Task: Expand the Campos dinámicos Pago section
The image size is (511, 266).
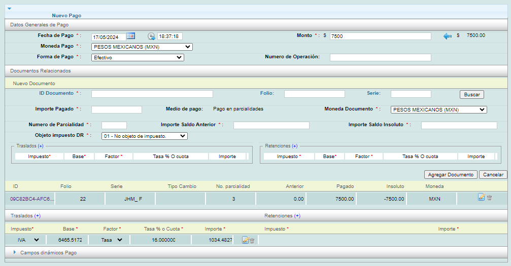Action: pyautogui.click(x=15, y=252)
